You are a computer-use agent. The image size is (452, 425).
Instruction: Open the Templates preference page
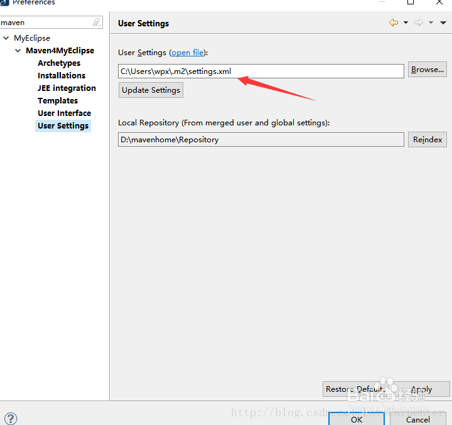pos(58,101)
